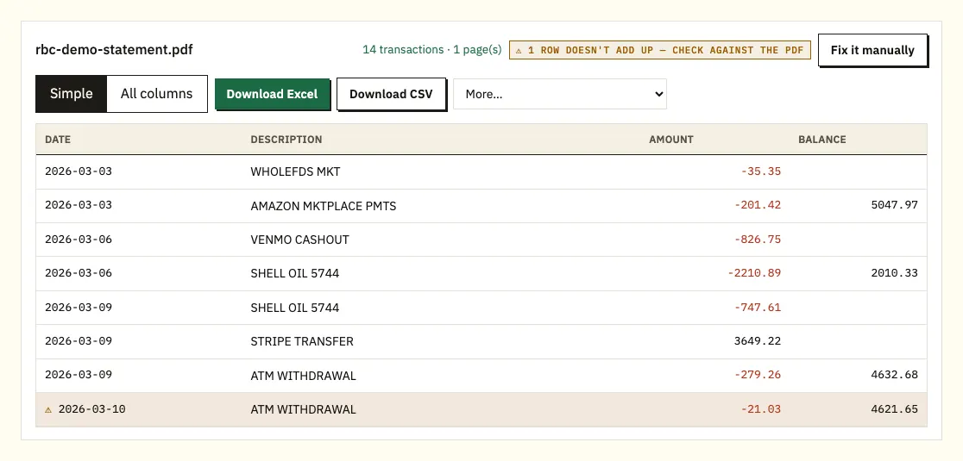The height and width of the screenshot is (461, 963).
Task: Click the 14 transactions · 1 page(s) text
Action: pyautogui.click(x=431, y=50)
